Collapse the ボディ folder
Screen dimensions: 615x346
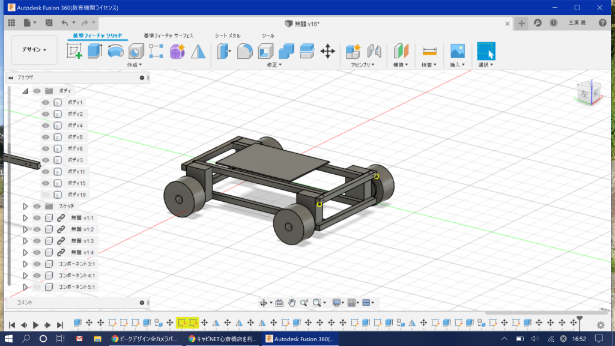click(x=25, y=91)
